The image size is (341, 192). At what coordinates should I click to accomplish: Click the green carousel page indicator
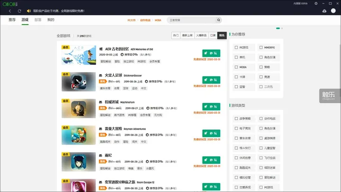point(278,28)
